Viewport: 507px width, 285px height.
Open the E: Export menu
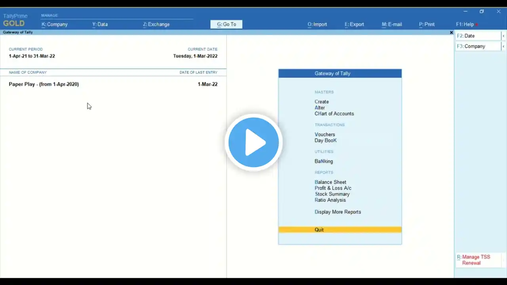pos(354,24)
